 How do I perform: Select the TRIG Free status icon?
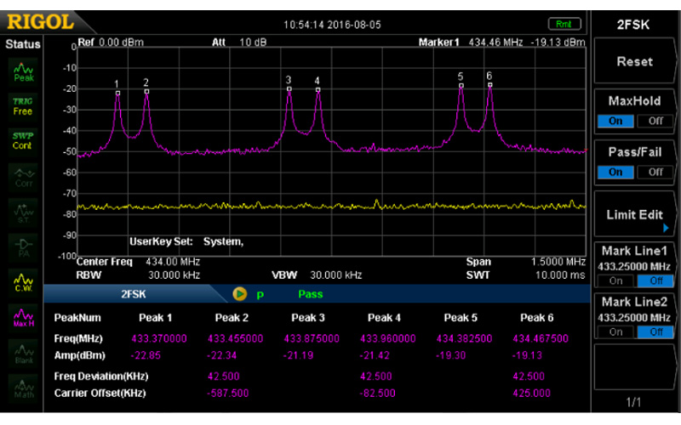click(x=23, y=106)
